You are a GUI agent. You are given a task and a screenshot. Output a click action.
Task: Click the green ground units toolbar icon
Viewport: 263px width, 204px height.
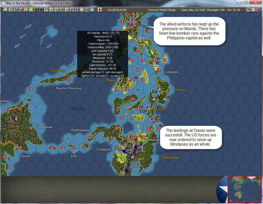pyautogui.click(x=67, y=10)
